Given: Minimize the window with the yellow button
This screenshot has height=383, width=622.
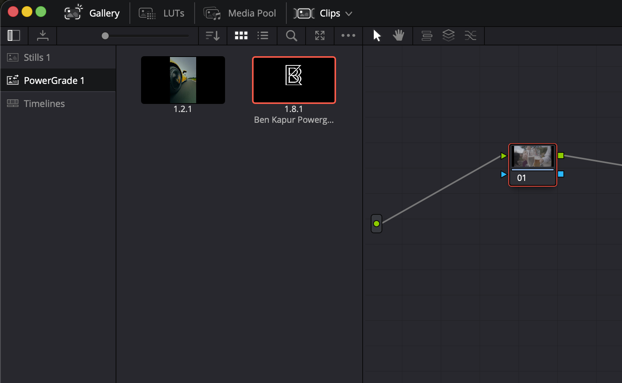Looking at the screenshot, I should click(x=27, y=12).
